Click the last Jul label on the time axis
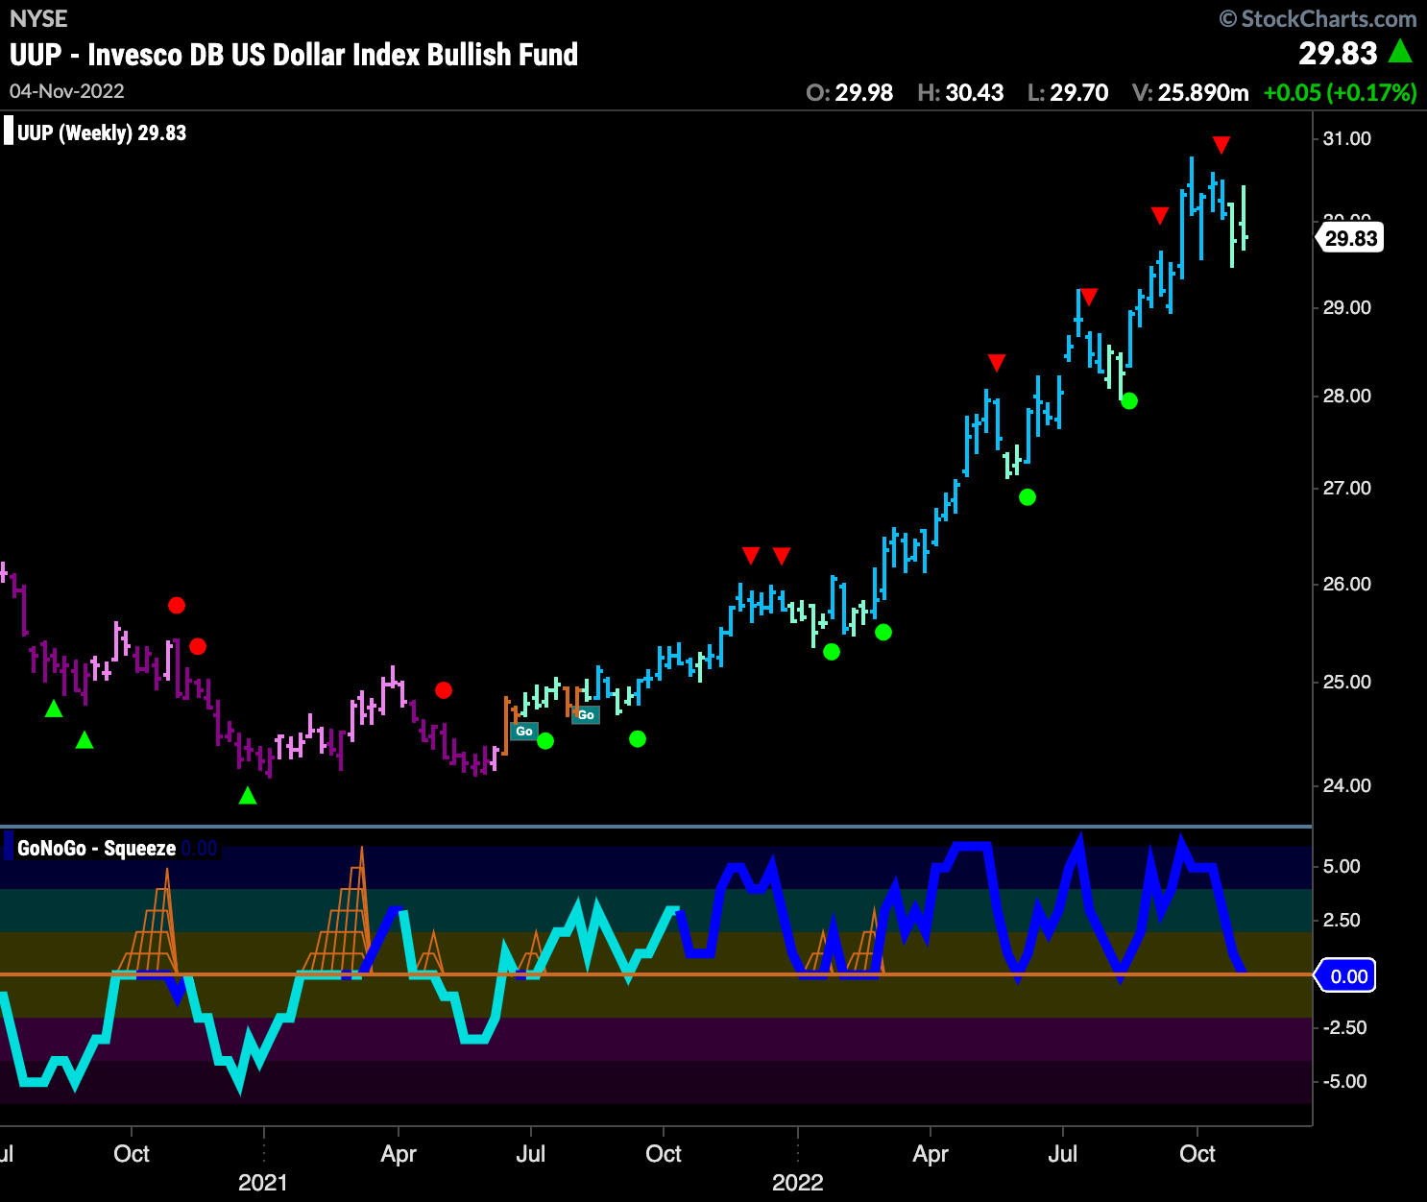Screen dimensions: 1427x1202 pyautogui.click(x=1063, y=1153)
